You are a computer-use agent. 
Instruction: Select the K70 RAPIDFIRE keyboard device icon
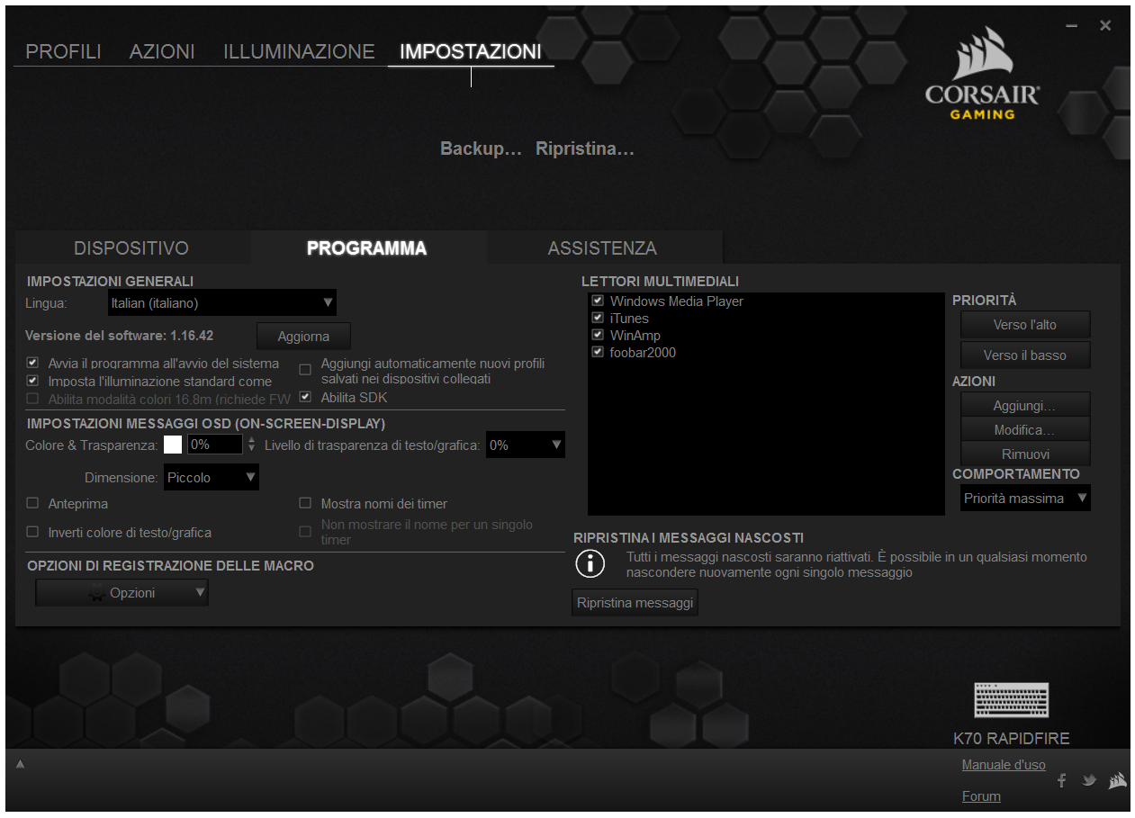(1012, 699)
